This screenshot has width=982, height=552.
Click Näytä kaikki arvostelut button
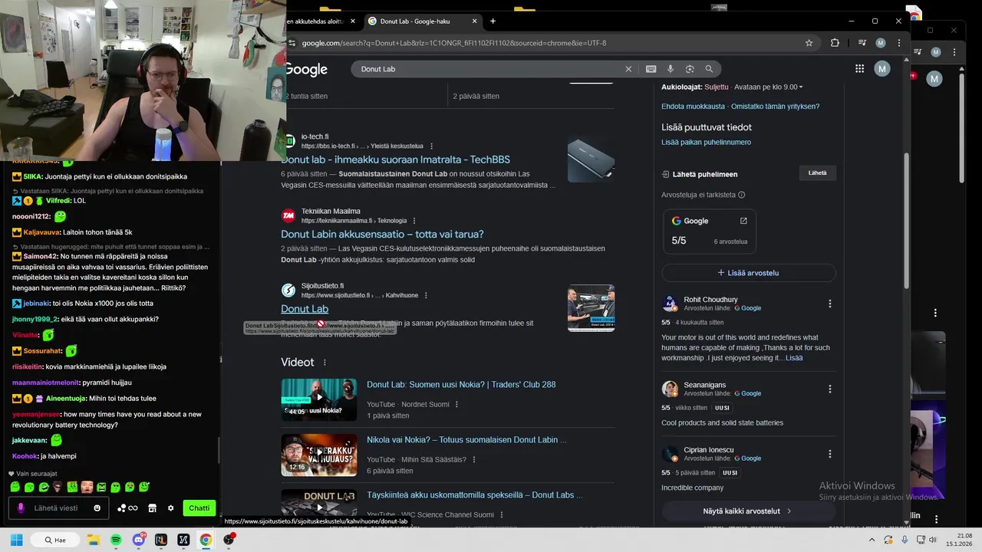tap(748, 511)
